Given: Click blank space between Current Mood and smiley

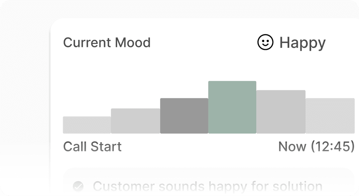Looking at the screenshot, I should coord(203,43).
